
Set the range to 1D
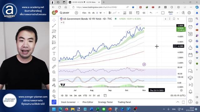point(62,96)
